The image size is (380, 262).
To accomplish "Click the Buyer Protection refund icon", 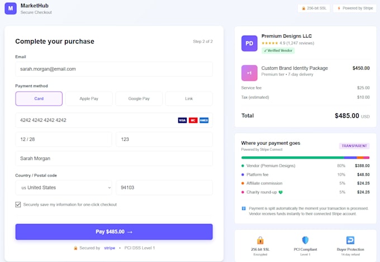I will 350,240.
